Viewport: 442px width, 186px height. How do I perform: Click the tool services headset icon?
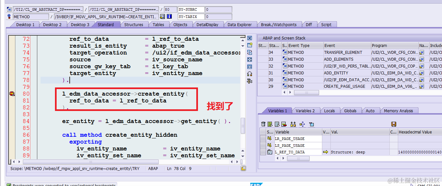[x=250, y=74]
